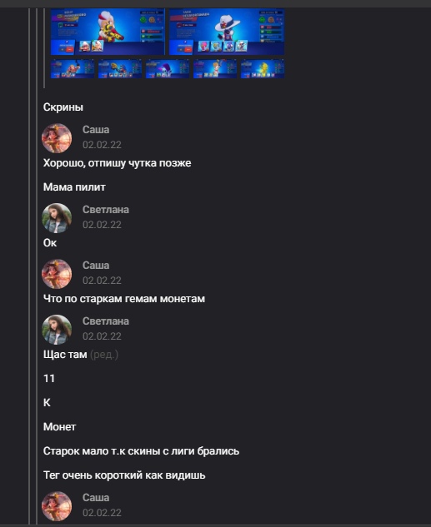Click the 'Мама пилит' message

pyautogui.click(x=74, y=187)
